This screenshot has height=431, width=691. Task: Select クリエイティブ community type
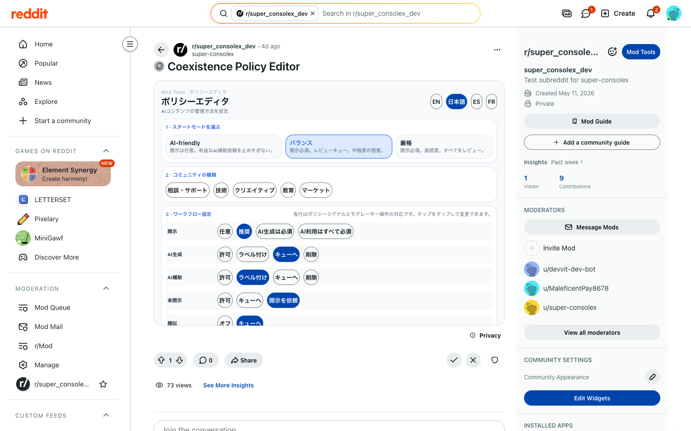[x=255, y=190]
